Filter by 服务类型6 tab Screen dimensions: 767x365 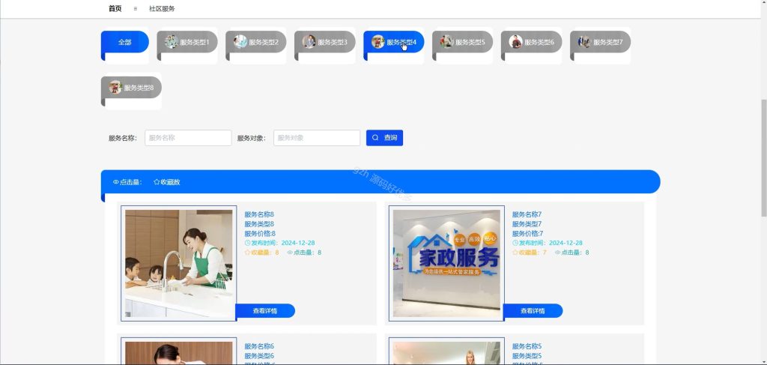pyautogui.click(x=532, y=42)
